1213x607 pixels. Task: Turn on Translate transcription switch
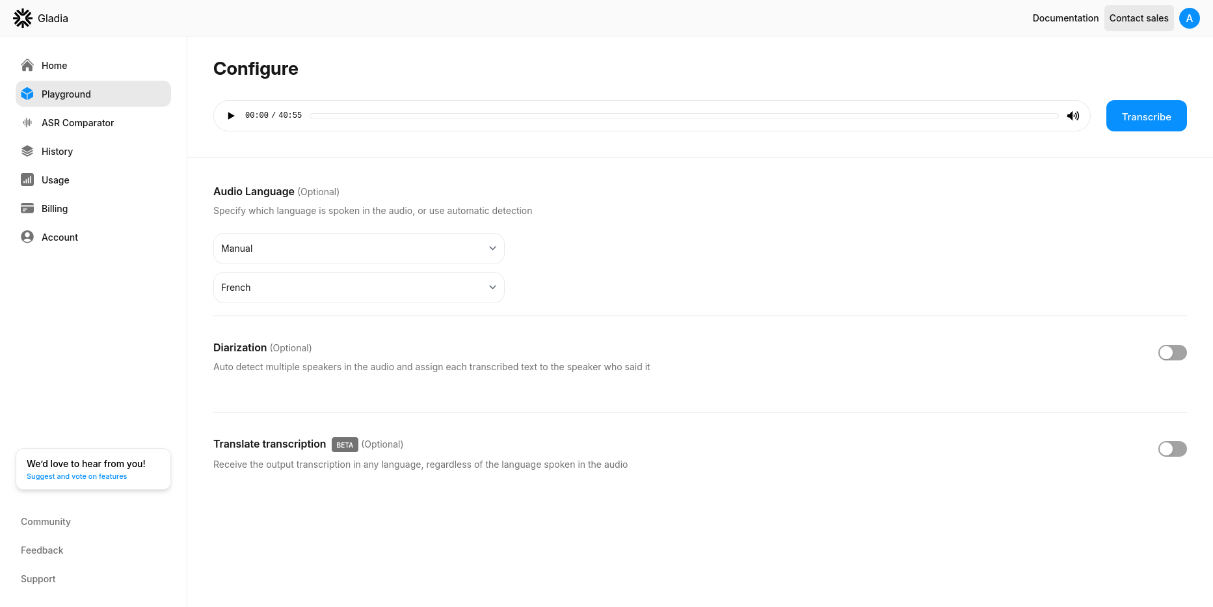pos(1172,449)
